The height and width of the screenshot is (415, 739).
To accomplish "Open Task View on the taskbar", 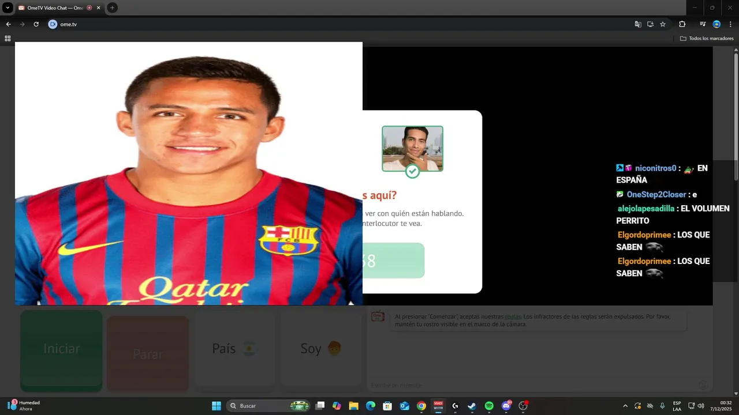I will 320,406.
